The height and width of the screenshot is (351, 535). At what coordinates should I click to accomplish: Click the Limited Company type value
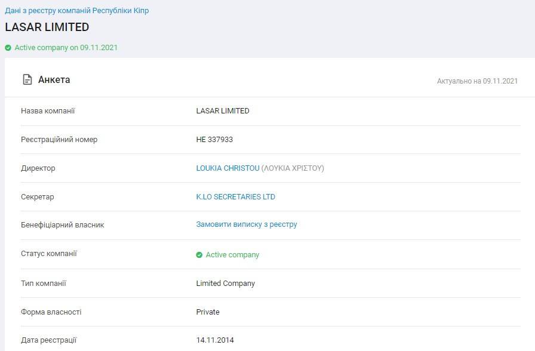[225, 284]
